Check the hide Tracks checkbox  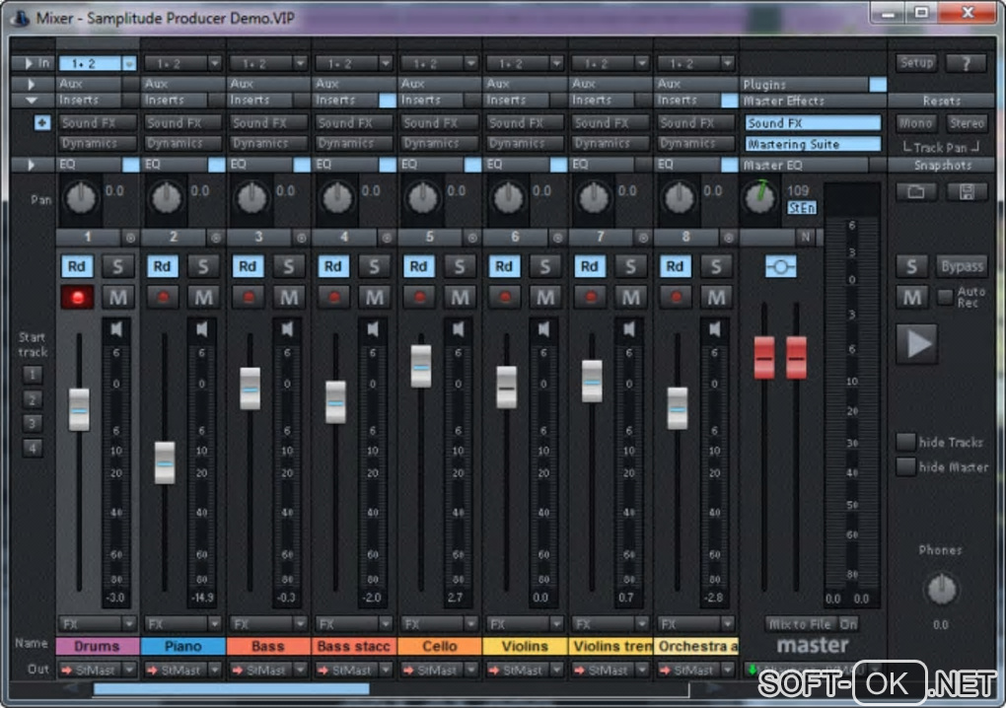coord(905,441)
